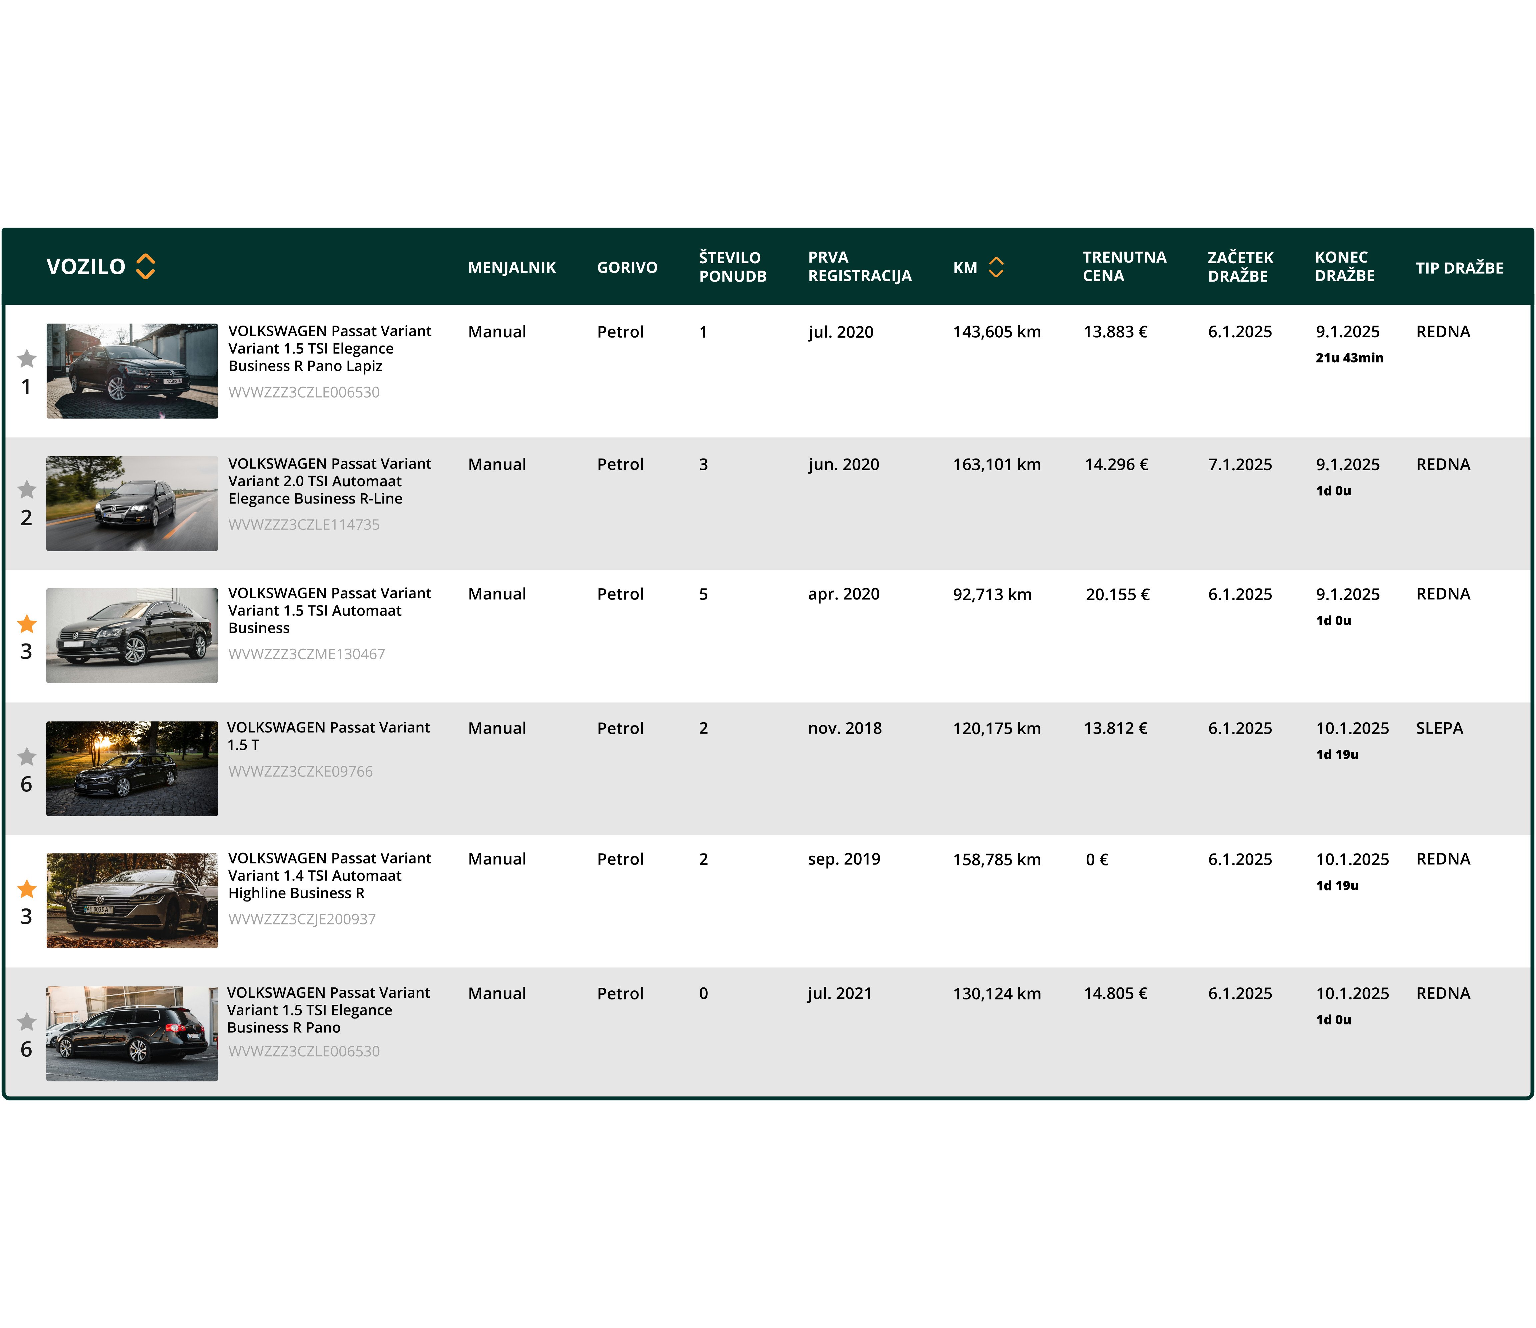The image size is (1536, 1328).
Task: Open photo of Passat WVWZZZ3CZLE114735
Action: pos(132,503)
